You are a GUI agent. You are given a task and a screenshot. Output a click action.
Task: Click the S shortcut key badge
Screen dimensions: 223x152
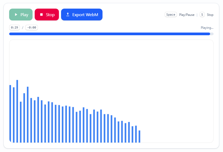click(202, 15)
